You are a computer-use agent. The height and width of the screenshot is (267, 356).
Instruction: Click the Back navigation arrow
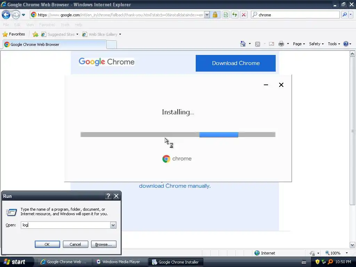click(x=6, y=15)
